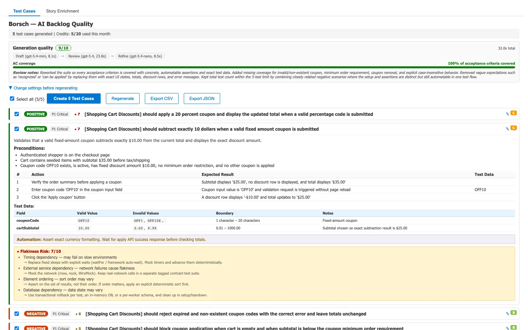Click 'Database dependency' flakiness item

[x=63, y=290]
